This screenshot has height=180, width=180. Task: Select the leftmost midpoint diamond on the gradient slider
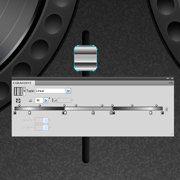point(19,105)
